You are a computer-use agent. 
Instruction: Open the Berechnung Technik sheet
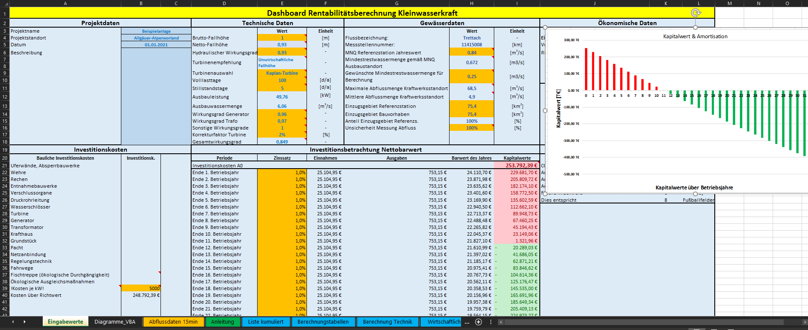[x=387, y=322]
